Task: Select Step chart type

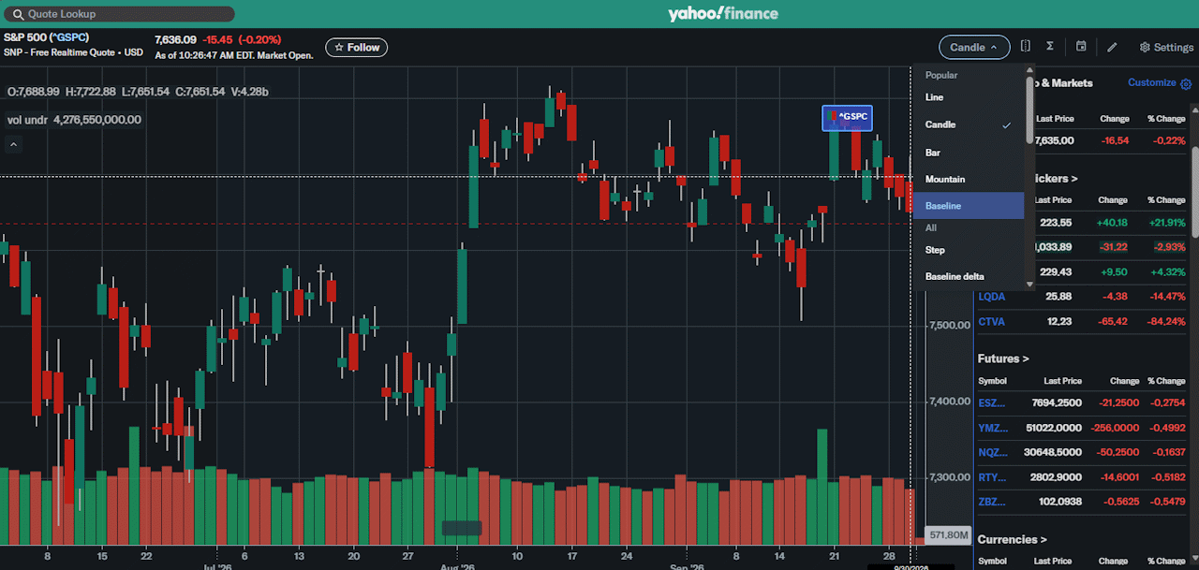Action: 969,250
